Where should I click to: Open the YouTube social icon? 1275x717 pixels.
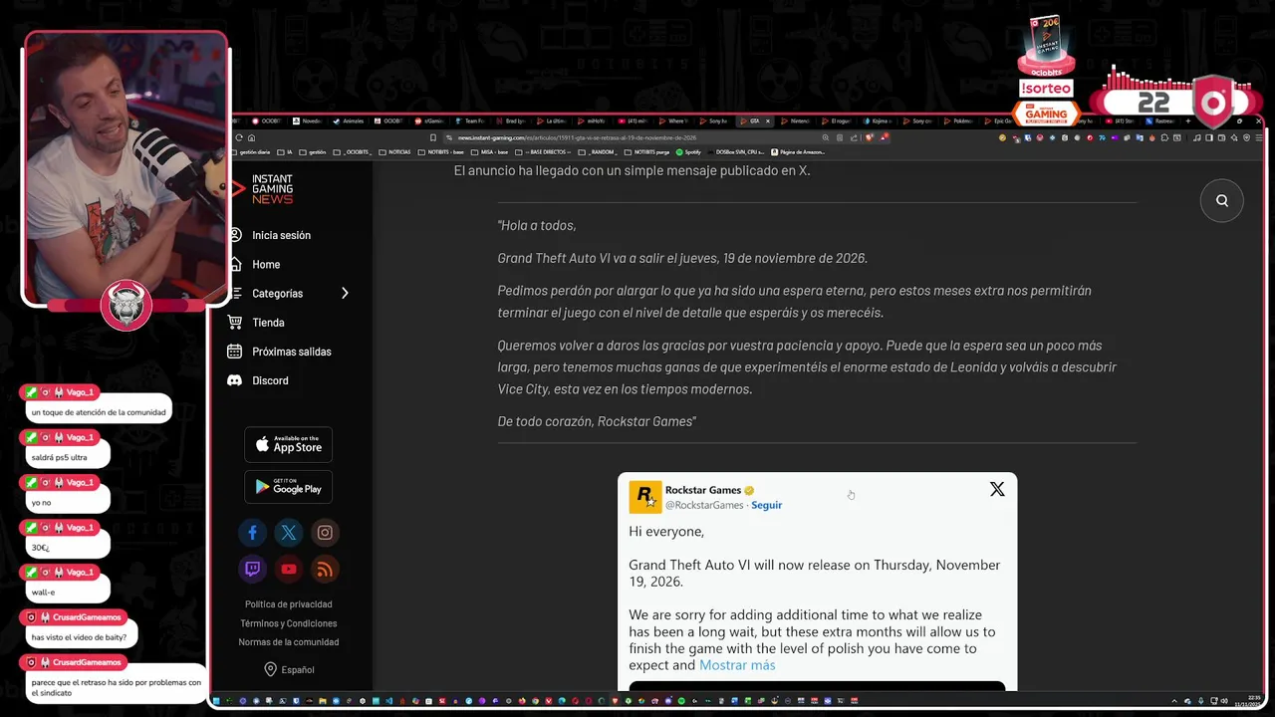(288, 569)
